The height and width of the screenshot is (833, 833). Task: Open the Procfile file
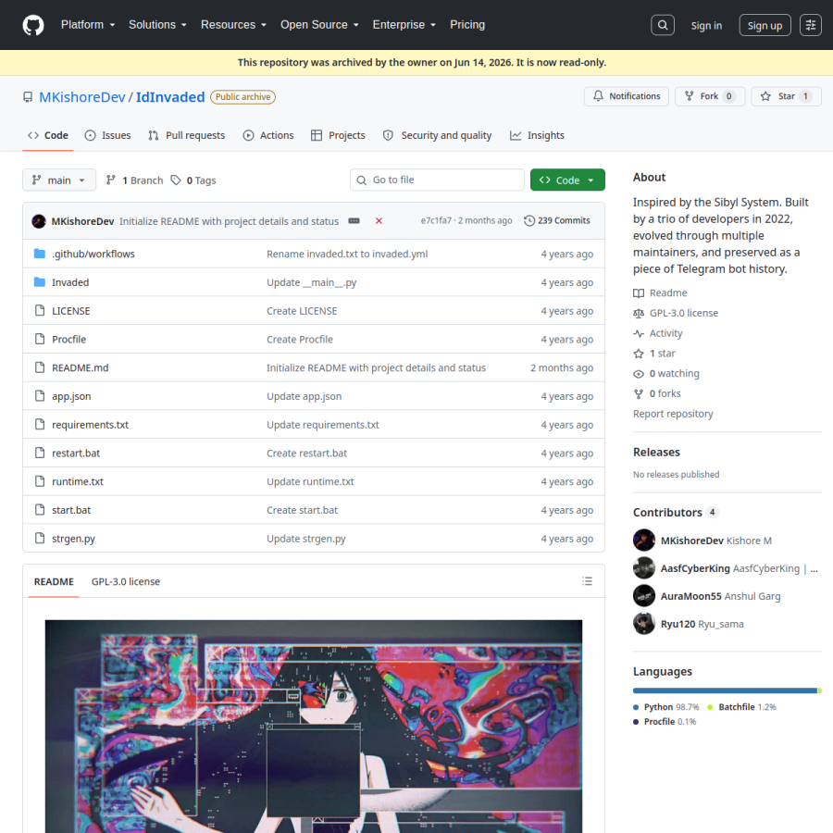click(69, 340)
